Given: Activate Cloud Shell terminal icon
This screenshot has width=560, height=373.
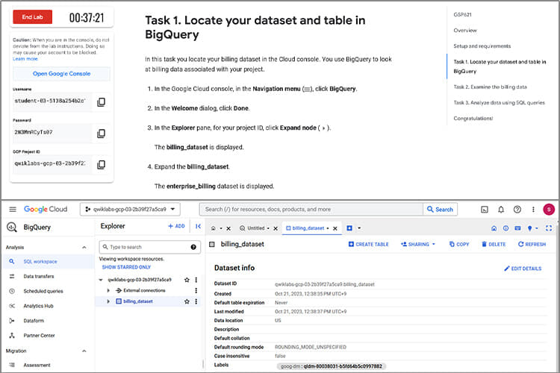Looking at the screenshot, I should point(485,210).
